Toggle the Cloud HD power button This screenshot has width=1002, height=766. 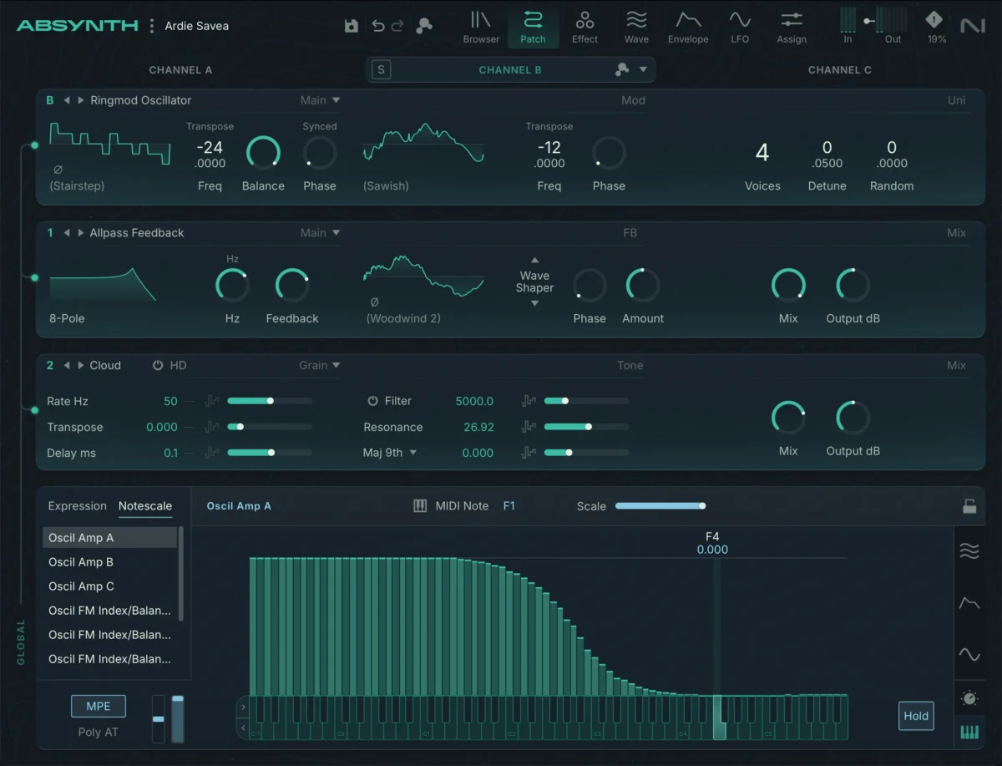click(158, 365)
